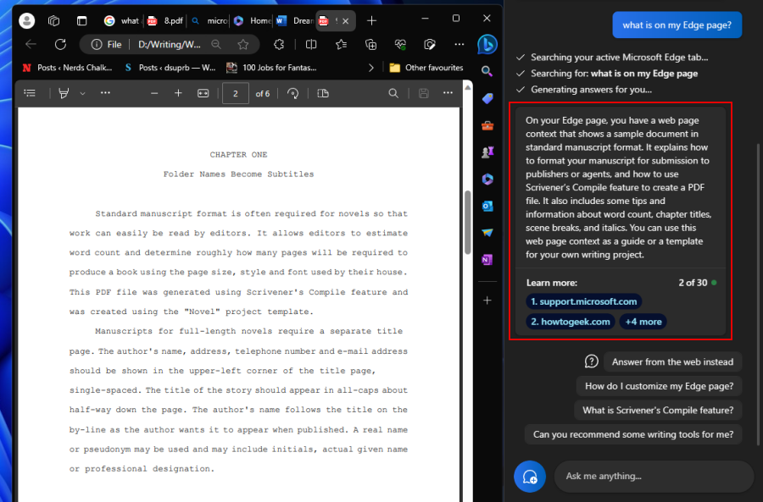Rotate the PDF page

click(293, 93)
